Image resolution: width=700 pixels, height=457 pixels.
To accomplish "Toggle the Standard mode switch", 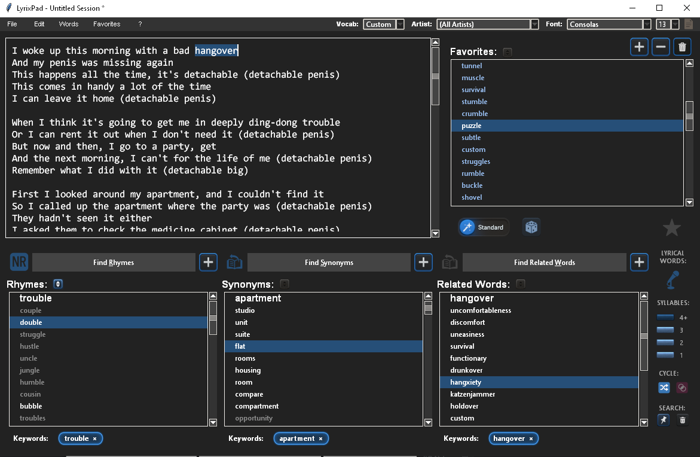I will (x=484, y=227).
